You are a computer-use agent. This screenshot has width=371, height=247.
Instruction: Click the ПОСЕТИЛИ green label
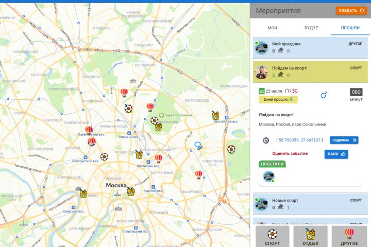(272, 164)
